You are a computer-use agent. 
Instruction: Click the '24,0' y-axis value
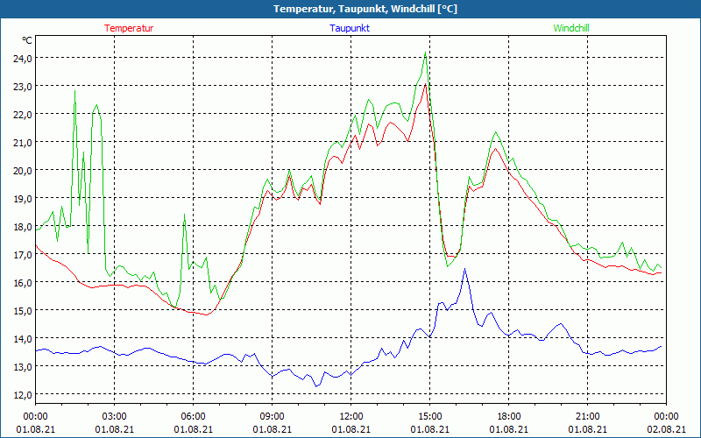click(23, 58)
